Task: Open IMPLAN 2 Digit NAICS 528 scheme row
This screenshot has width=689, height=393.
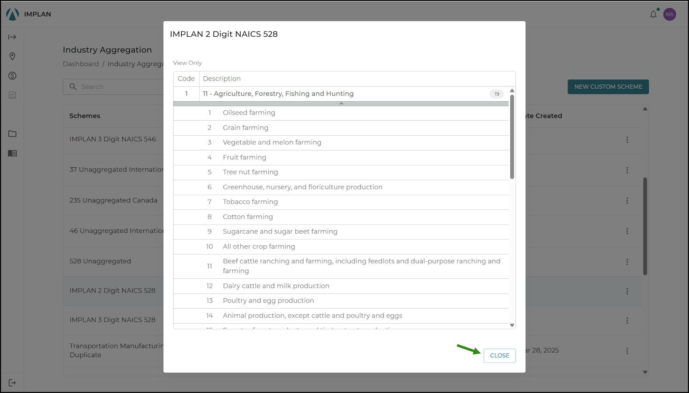Action: point(112,291)
